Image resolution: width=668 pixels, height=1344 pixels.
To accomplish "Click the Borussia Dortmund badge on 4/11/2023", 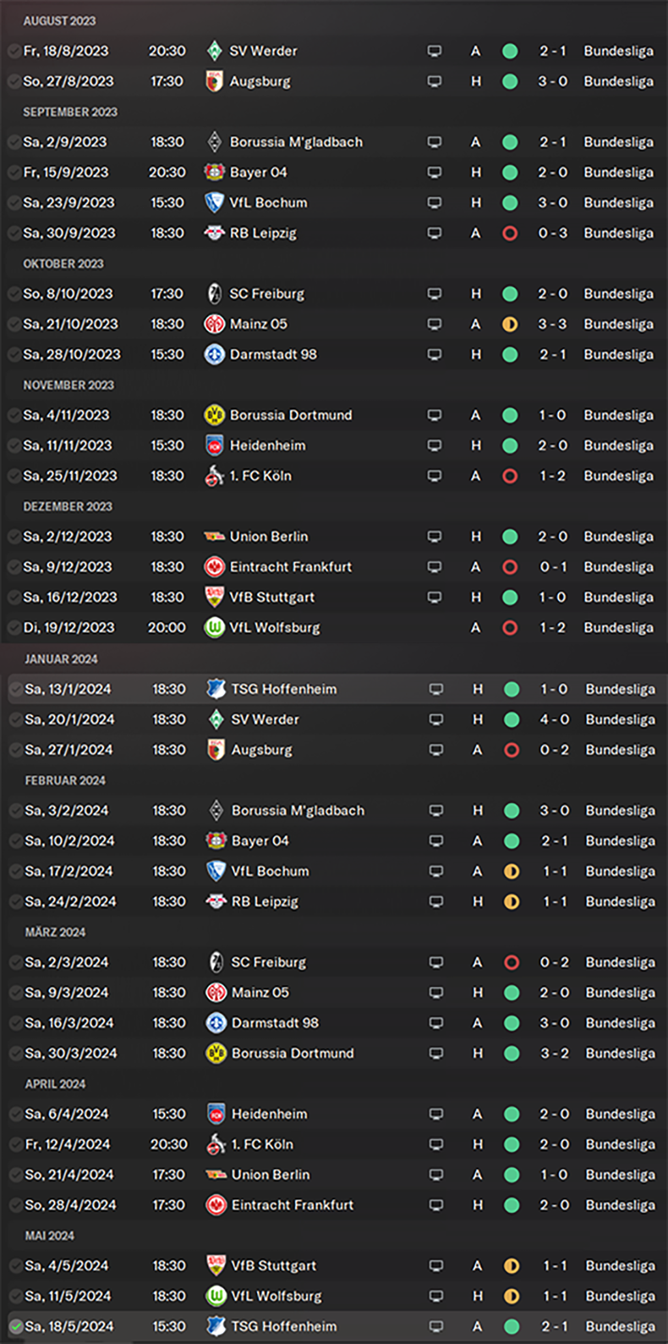I will 214,415.
